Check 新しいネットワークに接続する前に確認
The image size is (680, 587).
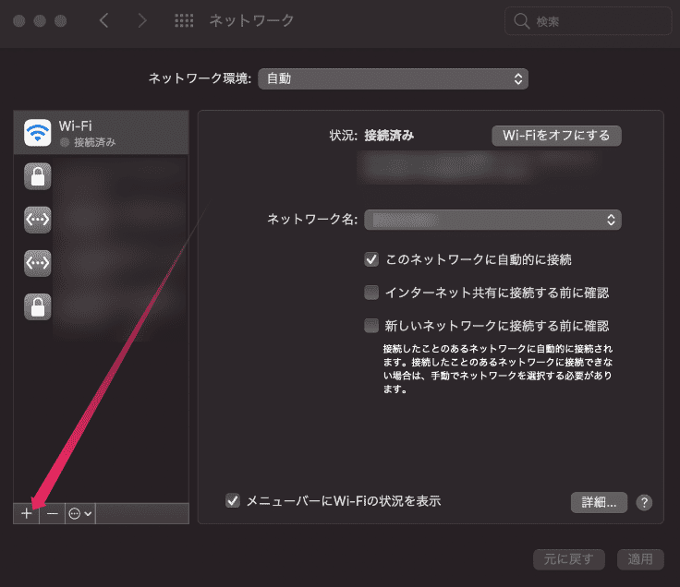[x=371, y=325]
